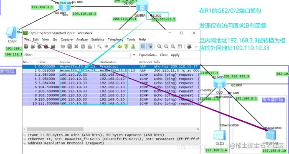Image resolution: width=289 pixels, height=154 pixels.
Task: Go back in packet history arrow
Action: 106,47
